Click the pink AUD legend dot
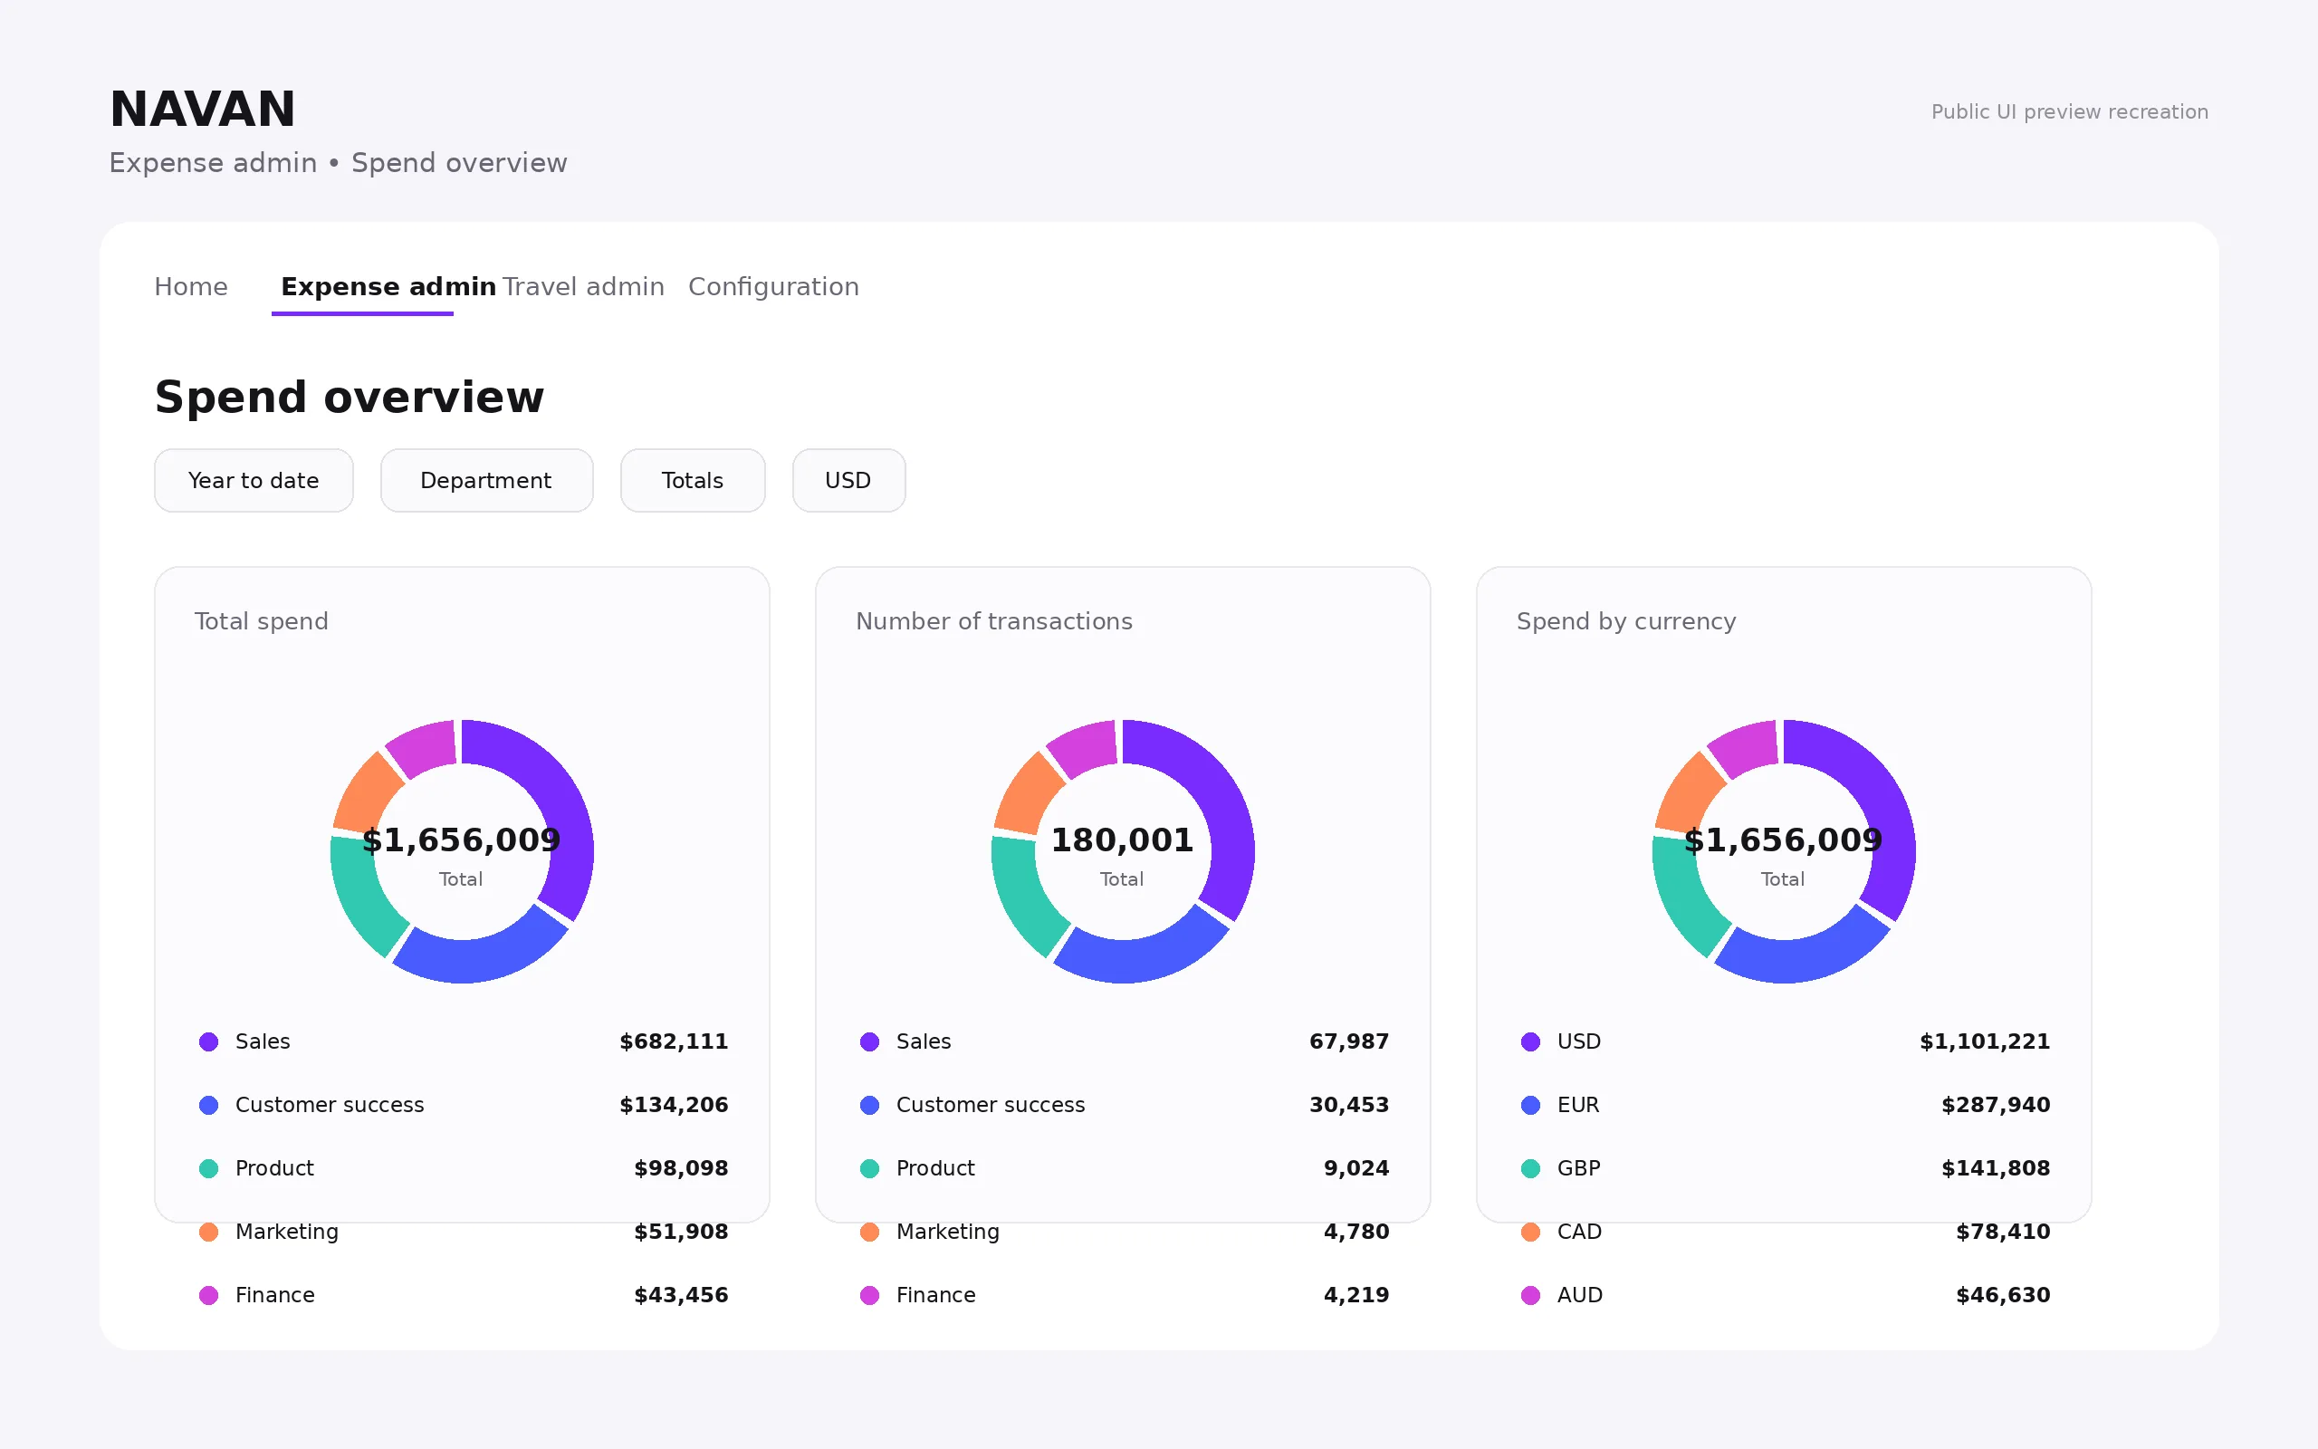The width and height of the screenshot is (2318, 1449). click(x=1530, y=1295)
